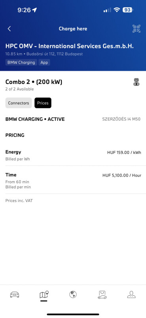The image size is (146, 318).
Task: Tap the BMW Charging tag
Action: click(21, 62)
